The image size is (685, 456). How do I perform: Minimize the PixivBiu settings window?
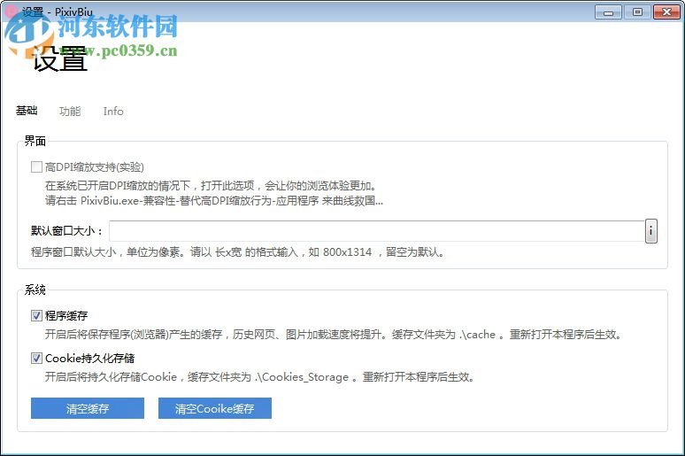tap(608, 12)
